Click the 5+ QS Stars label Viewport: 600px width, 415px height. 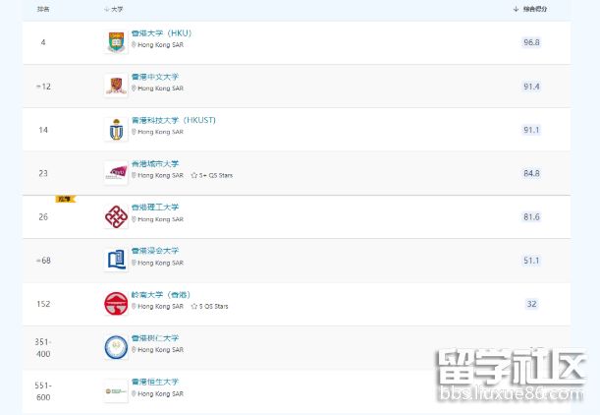tap(216, 175)
